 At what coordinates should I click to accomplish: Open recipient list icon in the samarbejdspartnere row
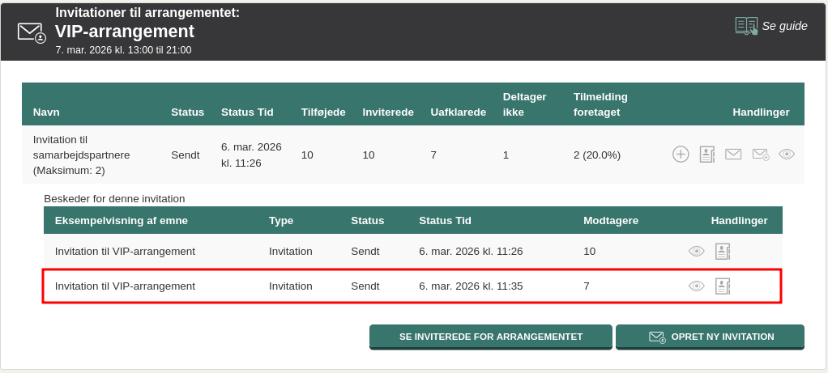point(707,154)
